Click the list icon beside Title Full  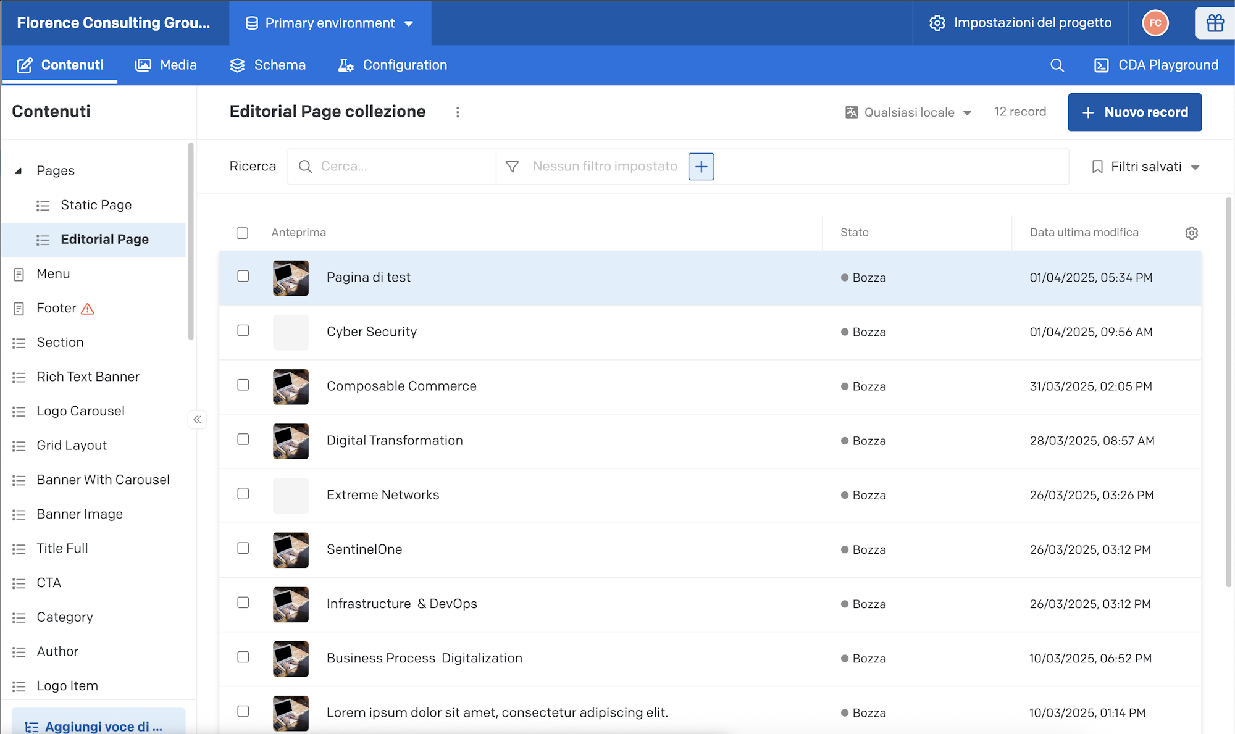coord(19,549)
